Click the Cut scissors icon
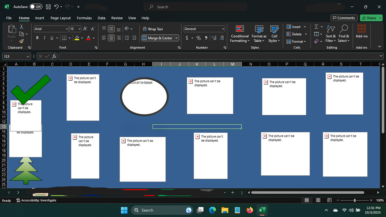386x217 pixels. [x=21, y=27]
